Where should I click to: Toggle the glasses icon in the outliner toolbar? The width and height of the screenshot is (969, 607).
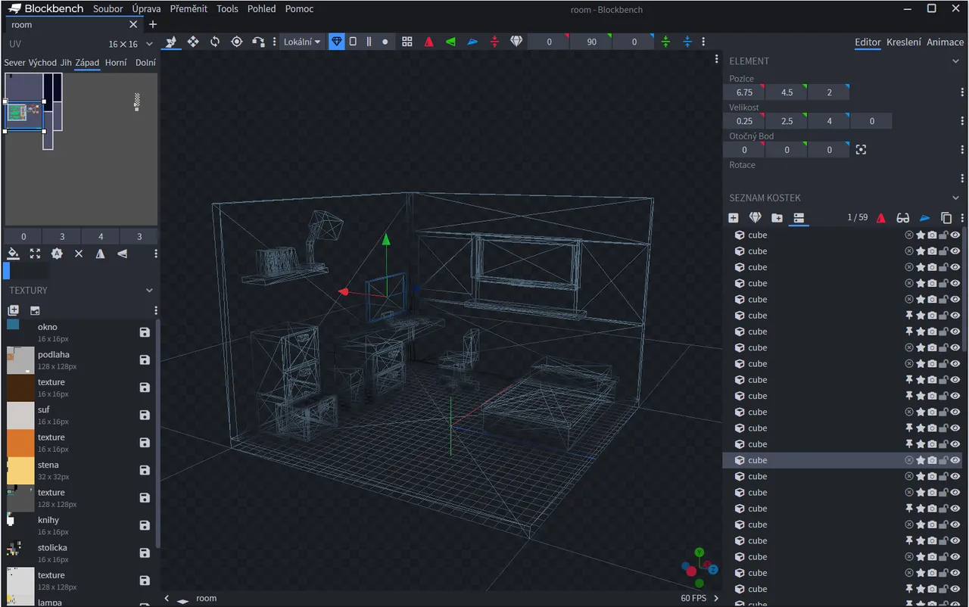(903, 217)
